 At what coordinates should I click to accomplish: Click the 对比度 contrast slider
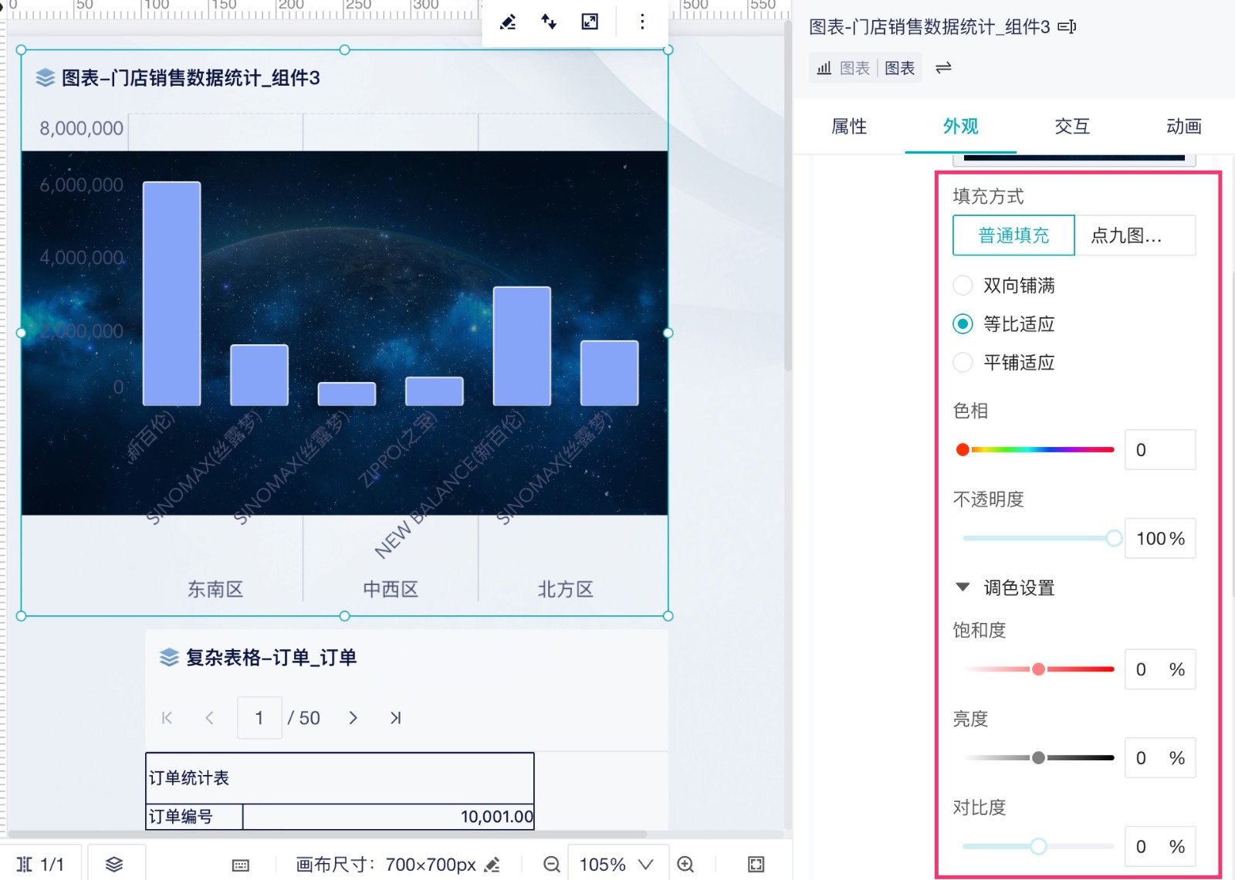(1039, 847)
